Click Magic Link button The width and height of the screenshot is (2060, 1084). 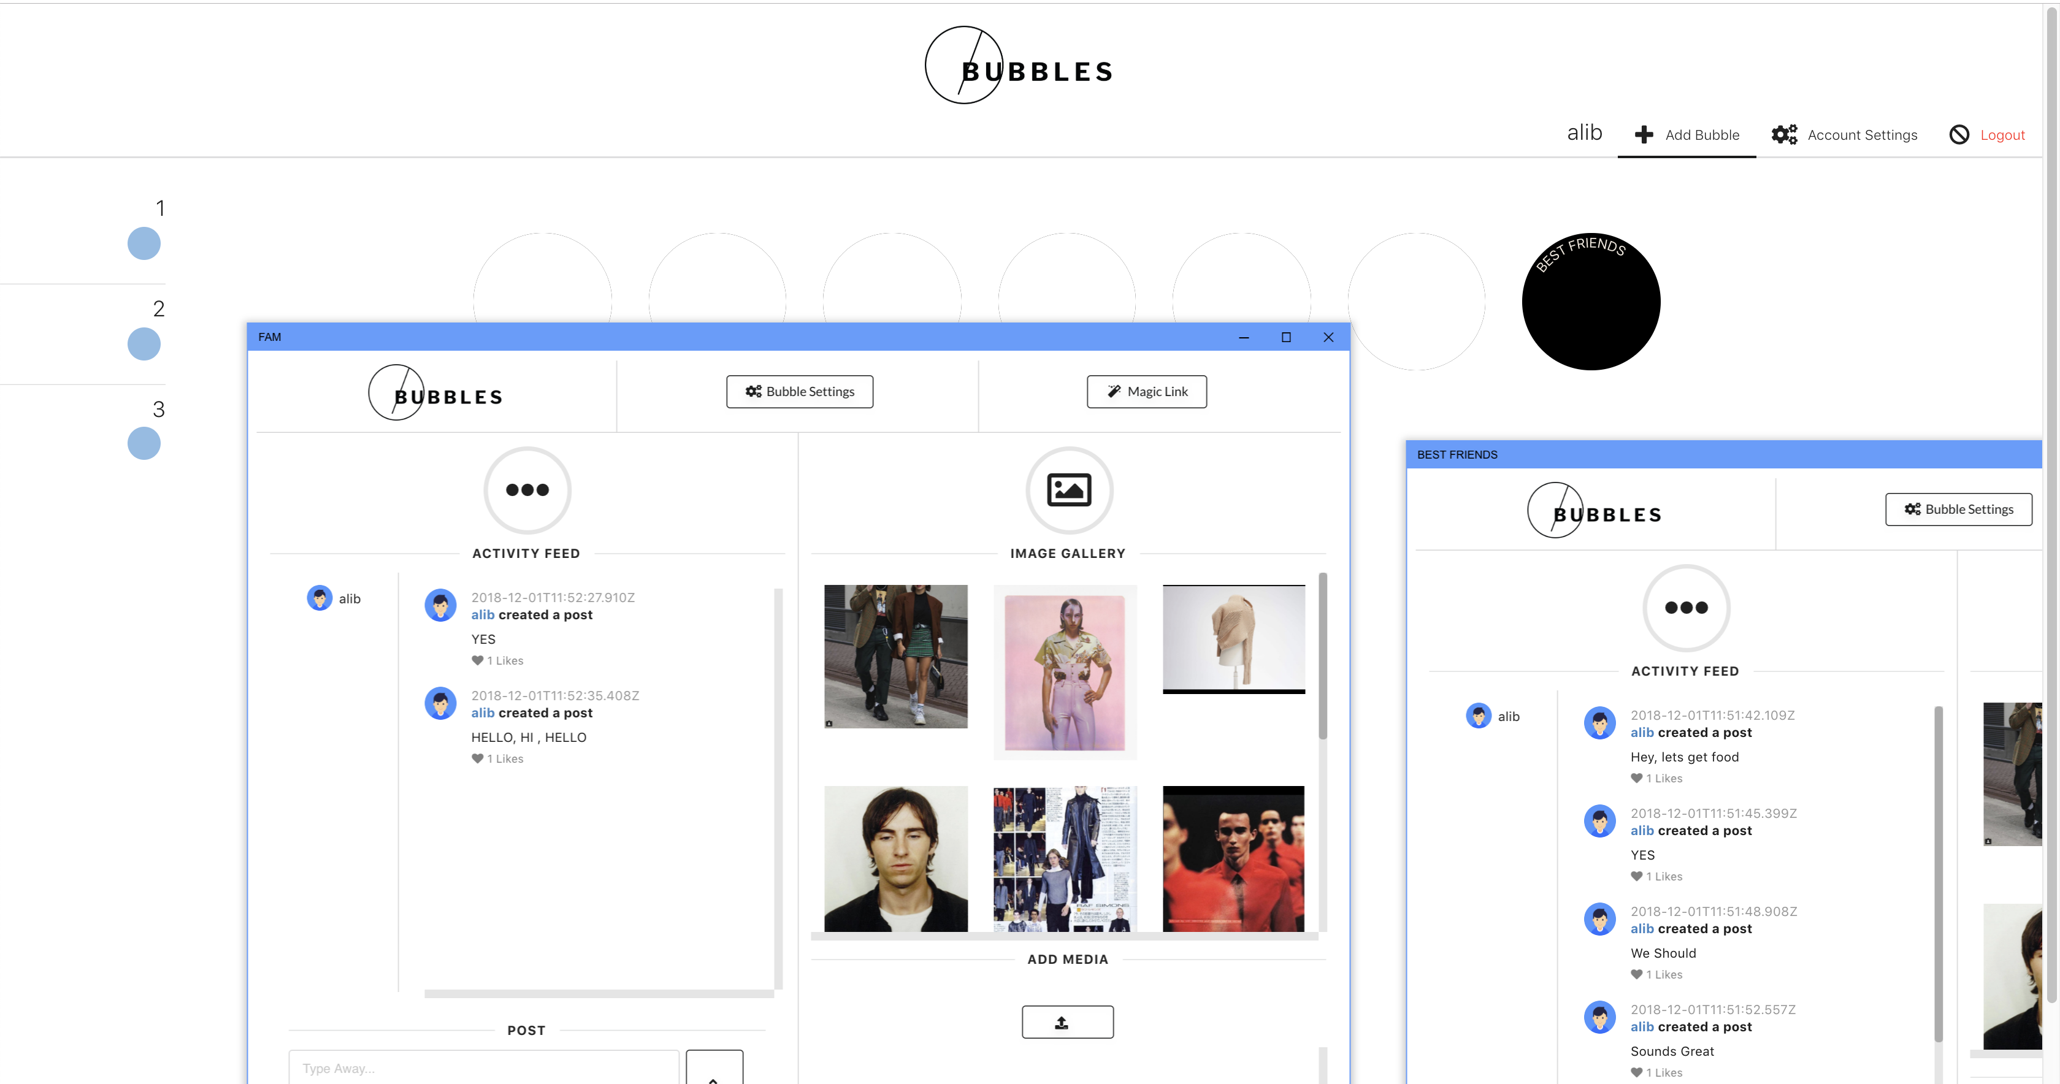[x=1147, y=392]
